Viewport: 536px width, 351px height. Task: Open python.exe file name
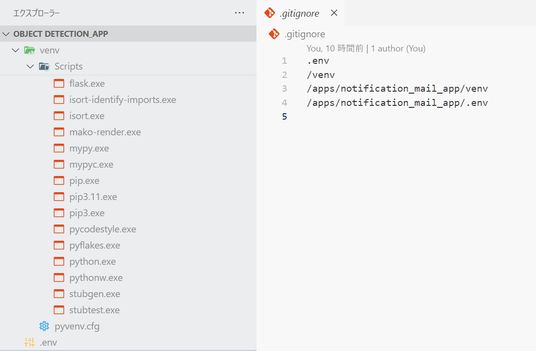pyautogui.click(x=92, y=262)
